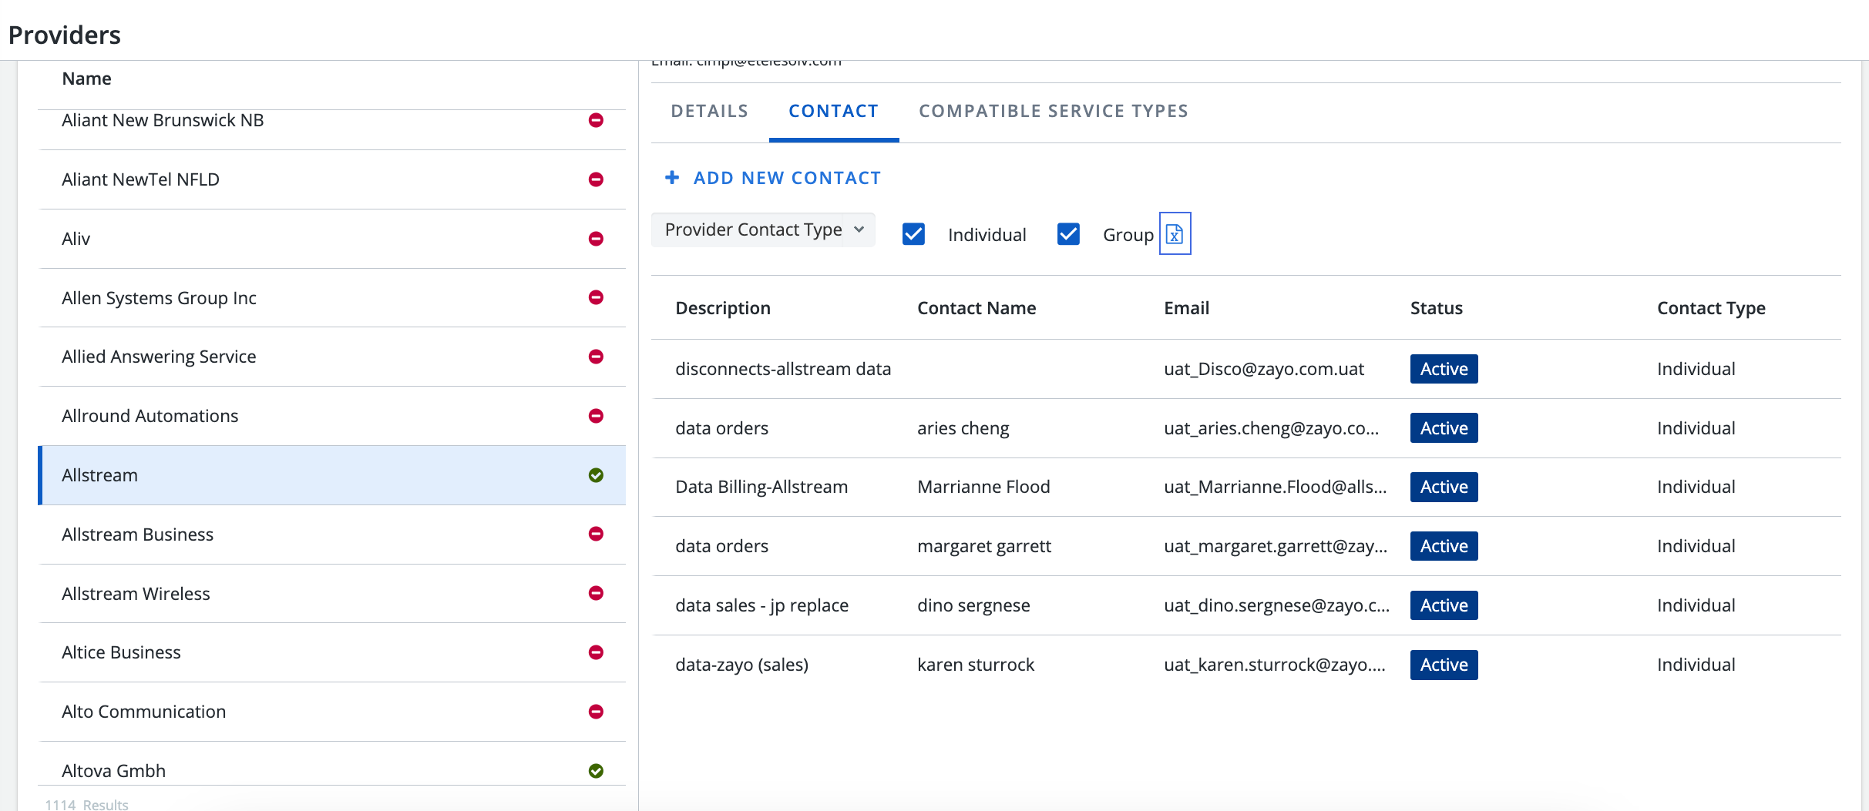Click red status icon next to Aliv
The width and height of the screenshot is (1869, 811).
596,239
